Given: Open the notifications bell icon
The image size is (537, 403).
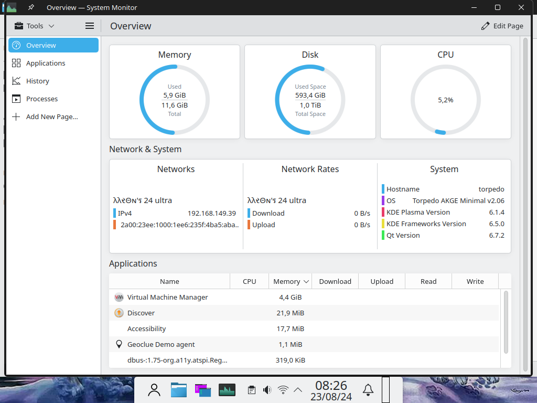Looking at the screenshot, I should (368, 390).
